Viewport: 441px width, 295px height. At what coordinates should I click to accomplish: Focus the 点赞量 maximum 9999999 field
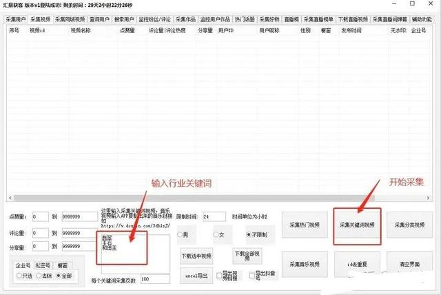tap(80, 216)
